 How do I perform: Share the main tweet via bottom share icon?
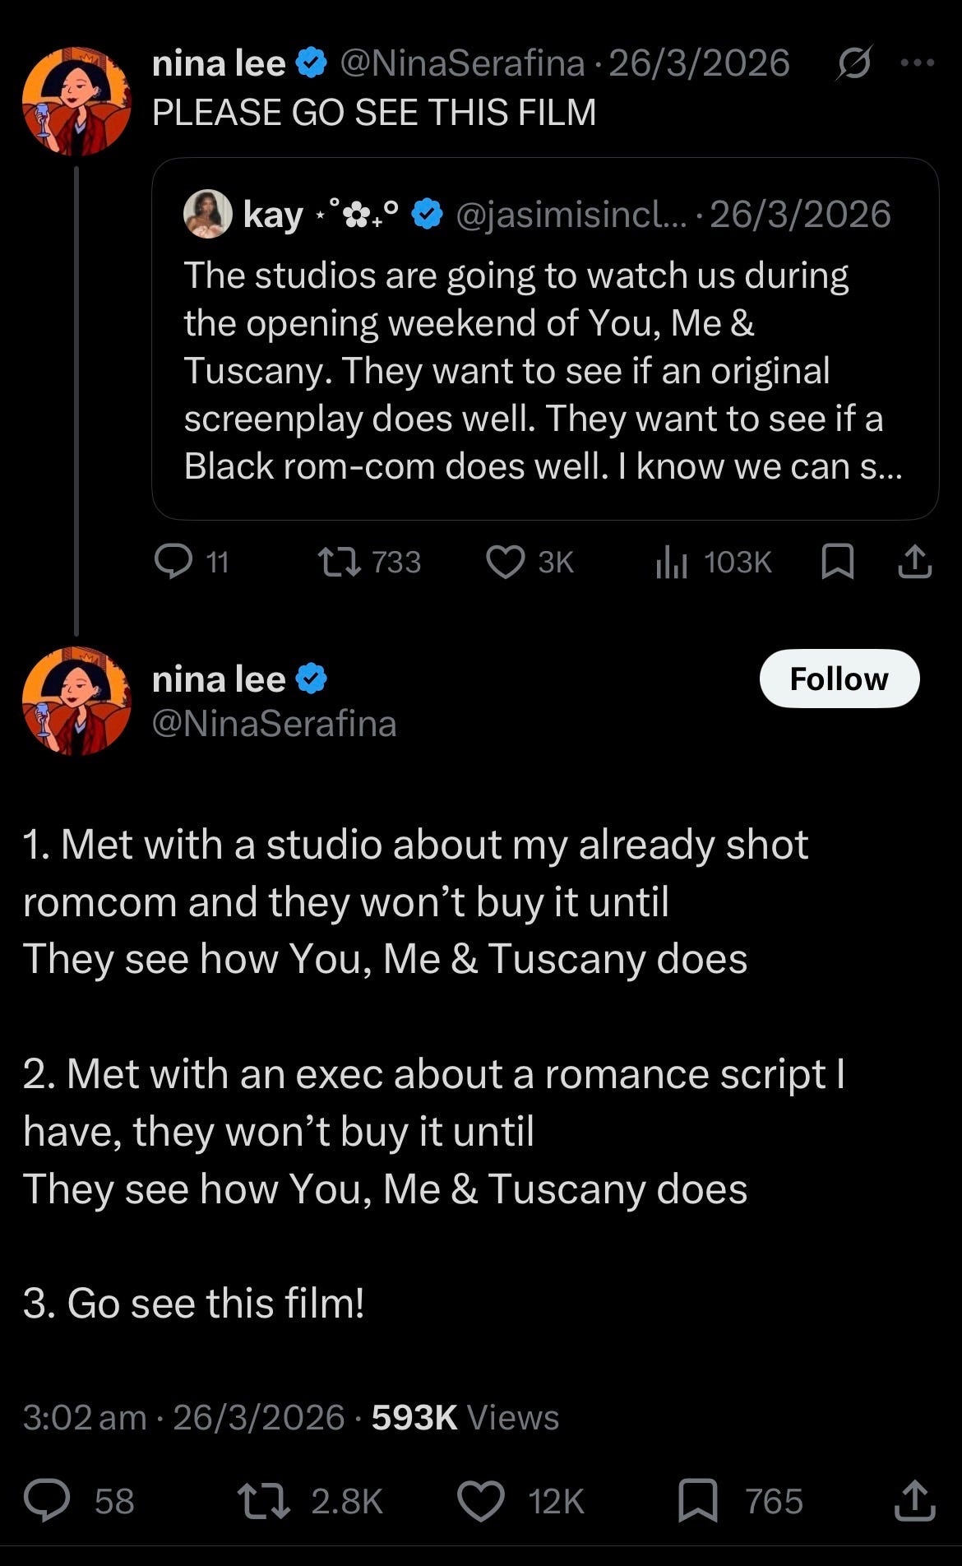pos(914,1500)
